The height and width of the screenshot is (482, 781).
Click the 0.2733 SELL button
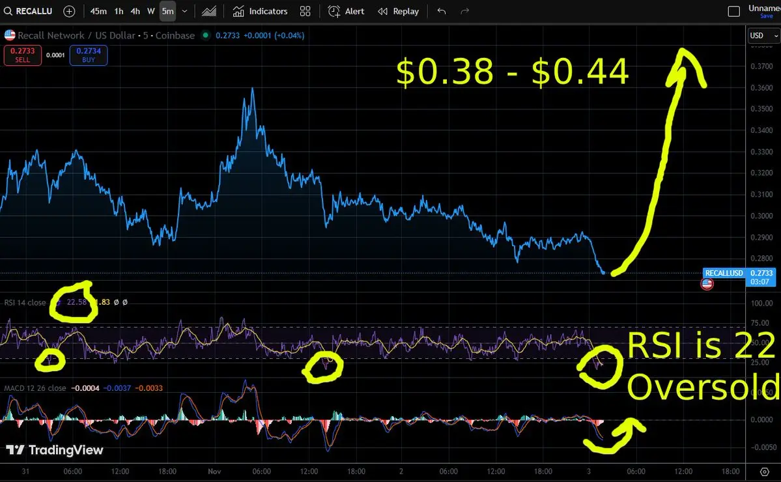(22, 55)
